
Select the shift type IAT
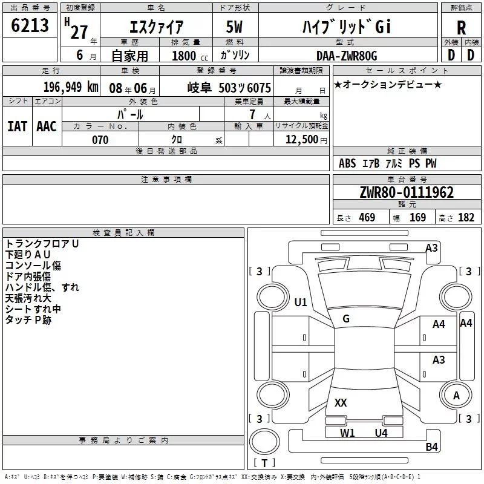tap(18, 126)
